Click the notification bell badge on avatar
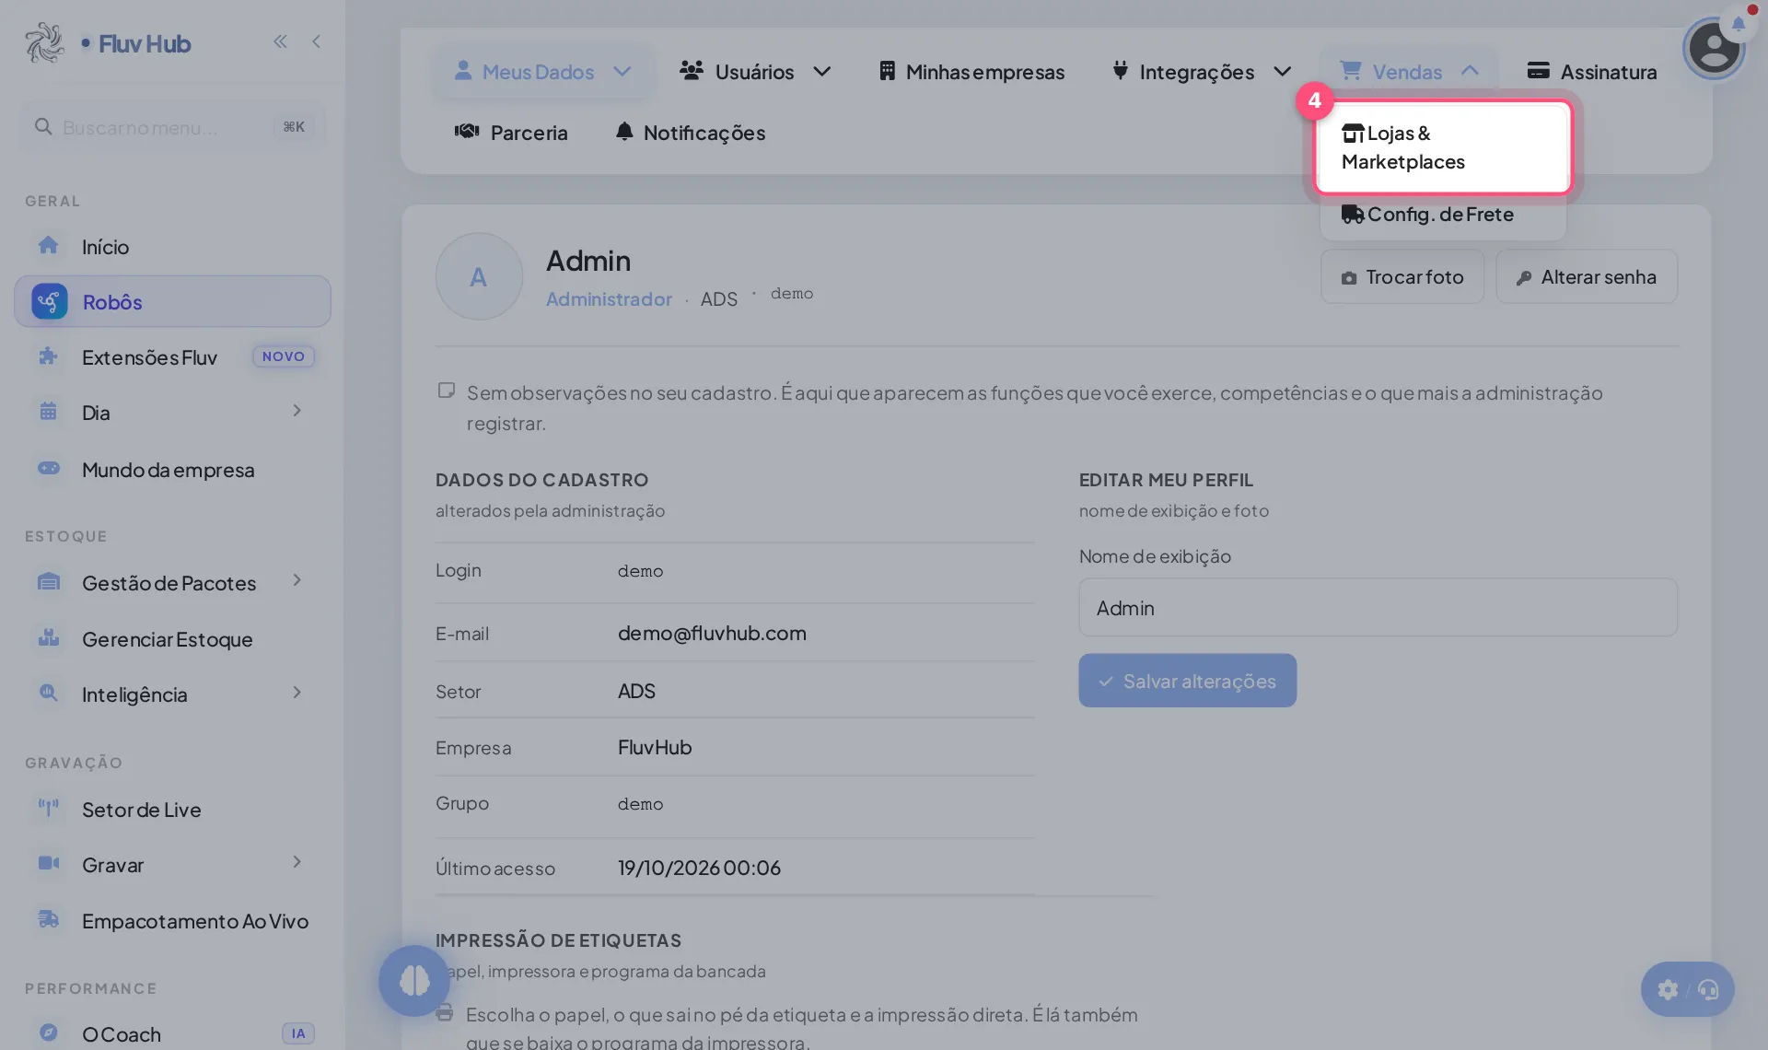Image resolution: width=1768 pixels, height=1050 pixels. pos(1739,23)
